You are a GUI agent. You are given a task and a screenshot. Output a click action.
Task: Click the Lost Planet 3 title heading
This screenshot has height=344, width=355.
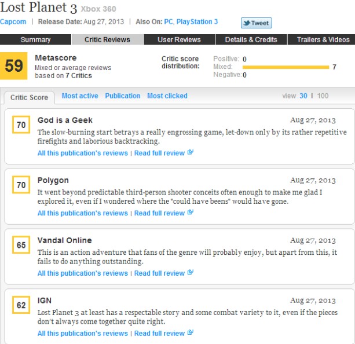tap(39, 8)
